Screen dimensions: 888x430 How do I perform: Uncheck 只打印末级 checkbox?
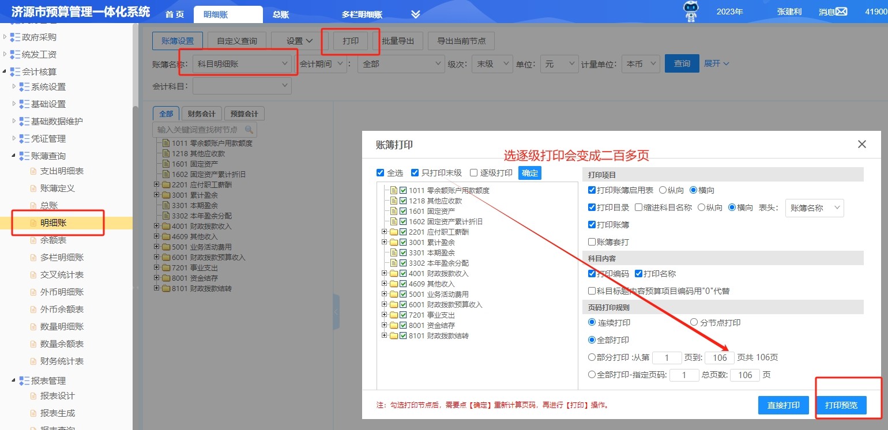415,173
